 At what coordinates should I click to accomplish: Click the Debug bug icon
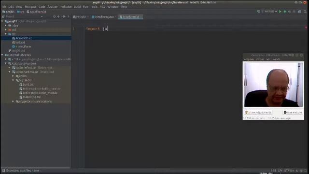(x=285, y=12)
